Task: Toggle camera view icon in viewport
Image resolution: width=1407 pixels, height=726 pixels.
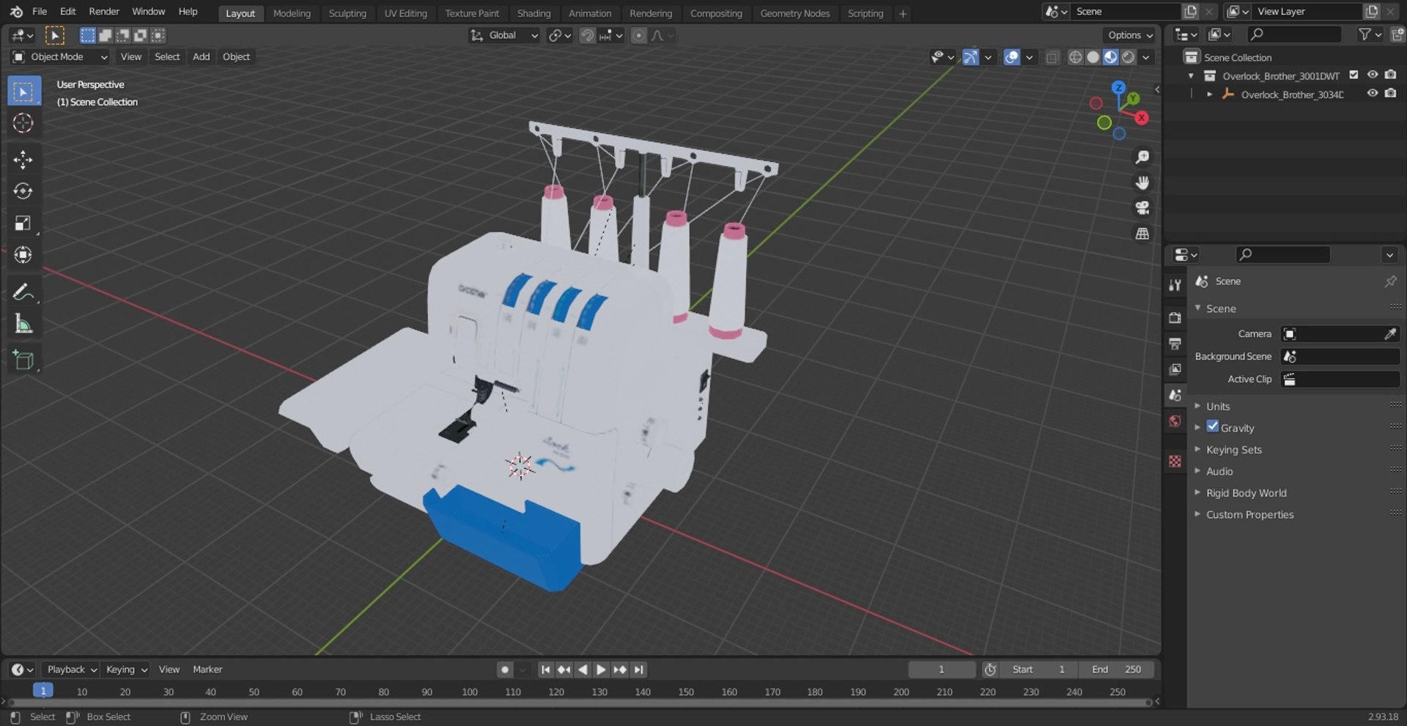Action: coord(1142,208)
